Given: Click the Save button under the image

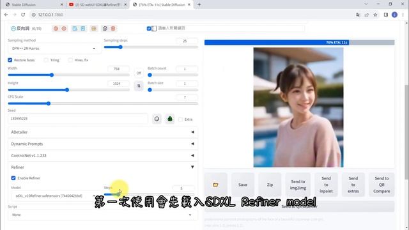Looking at the screenshot, I should [x=243, y=185].
